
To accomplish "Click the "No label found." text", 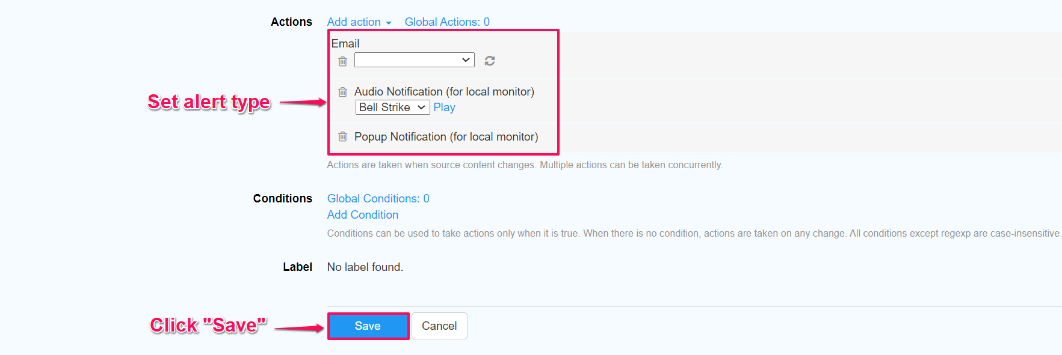I will [365, 267].
